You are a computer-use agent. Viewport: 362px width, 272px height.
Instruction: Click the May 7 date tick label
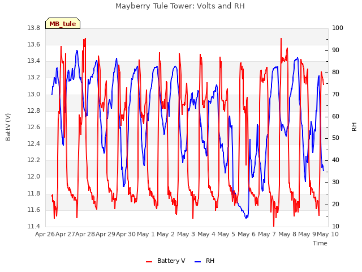click(x=267, y=234)
